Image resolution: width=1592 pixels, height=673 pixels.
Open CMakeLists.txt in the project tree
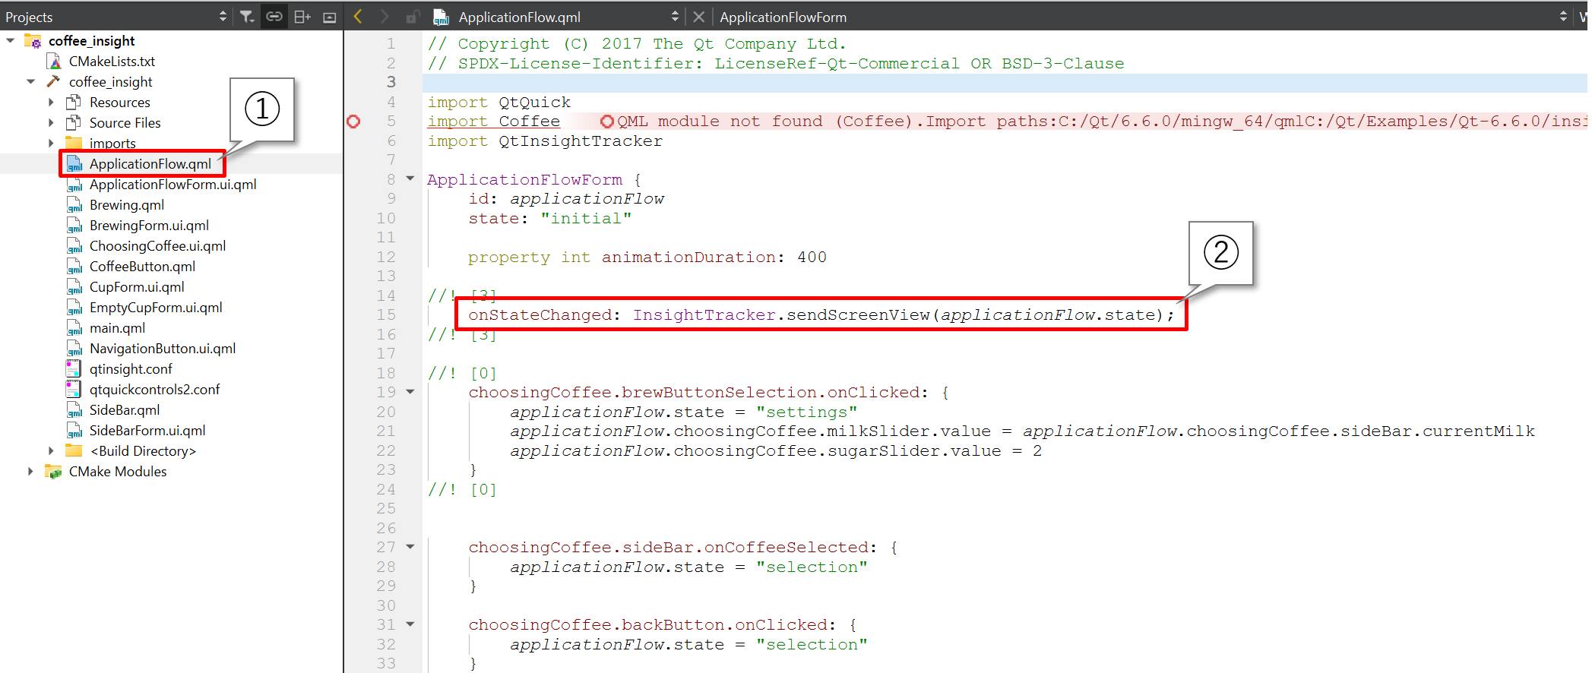(112, 62)
